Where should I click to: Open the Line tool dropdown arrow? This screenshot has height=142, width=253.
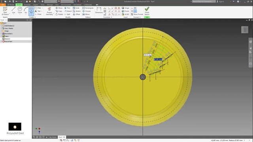(x=13, y=14)
